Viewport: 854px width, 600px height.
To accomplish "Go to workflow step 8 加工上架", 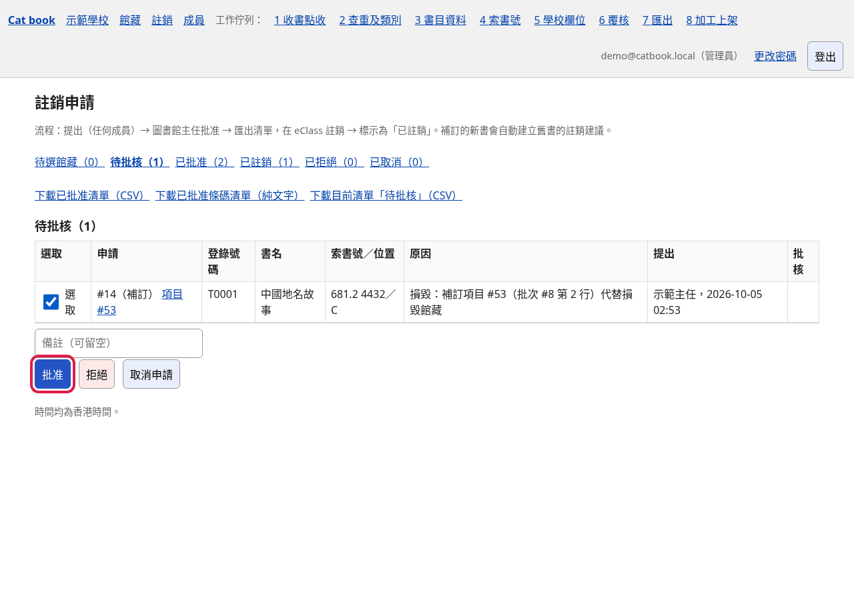I will point(712,20).
